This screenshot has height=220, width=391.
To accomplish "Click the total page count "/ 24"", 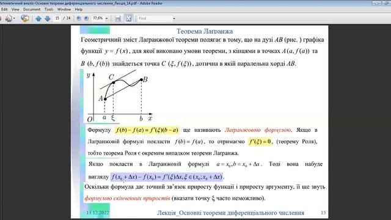I will [67, 18].
